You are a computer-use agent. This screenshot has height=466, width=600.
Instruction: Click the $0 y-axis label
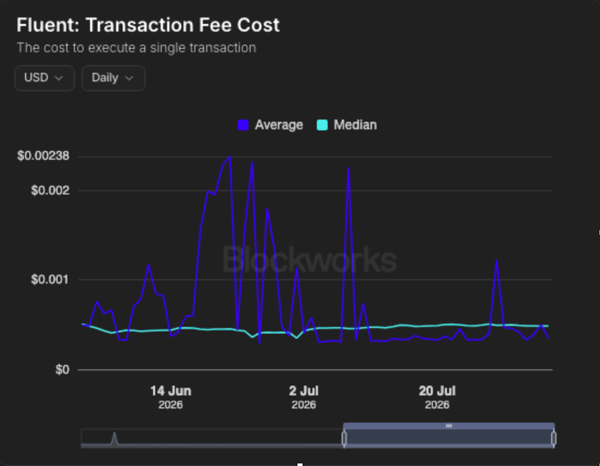[62, 369]
